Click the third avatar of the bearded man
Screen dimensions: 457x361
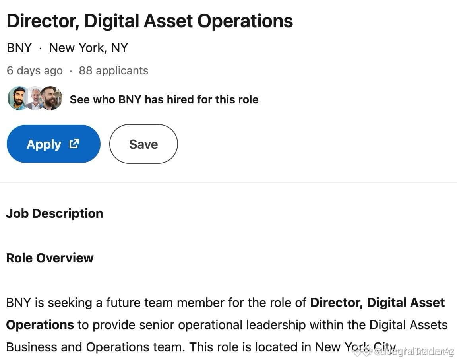[x=51, y=99]
